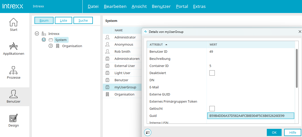Click the dialog's bottom-left window icon
The image size is (302, 137).
pos(148,132)
